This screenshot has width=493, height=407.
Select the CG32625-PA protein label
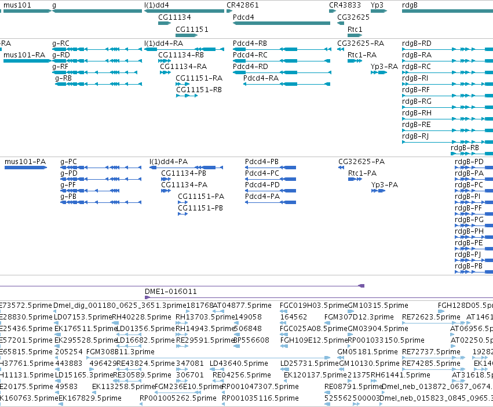[361, 162]
